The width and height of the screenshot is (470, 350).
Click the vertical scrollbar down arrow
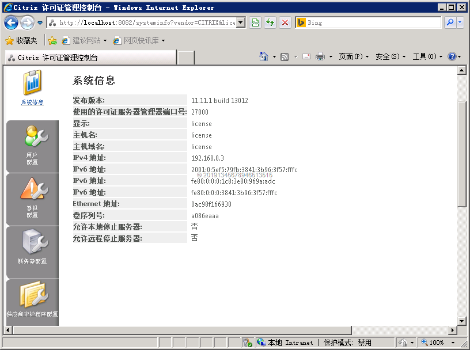coord(461,321)
